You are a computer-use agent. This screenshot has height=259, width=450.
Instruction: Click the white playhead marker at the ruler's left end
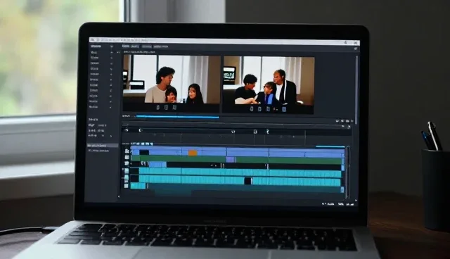coord(140,130)
